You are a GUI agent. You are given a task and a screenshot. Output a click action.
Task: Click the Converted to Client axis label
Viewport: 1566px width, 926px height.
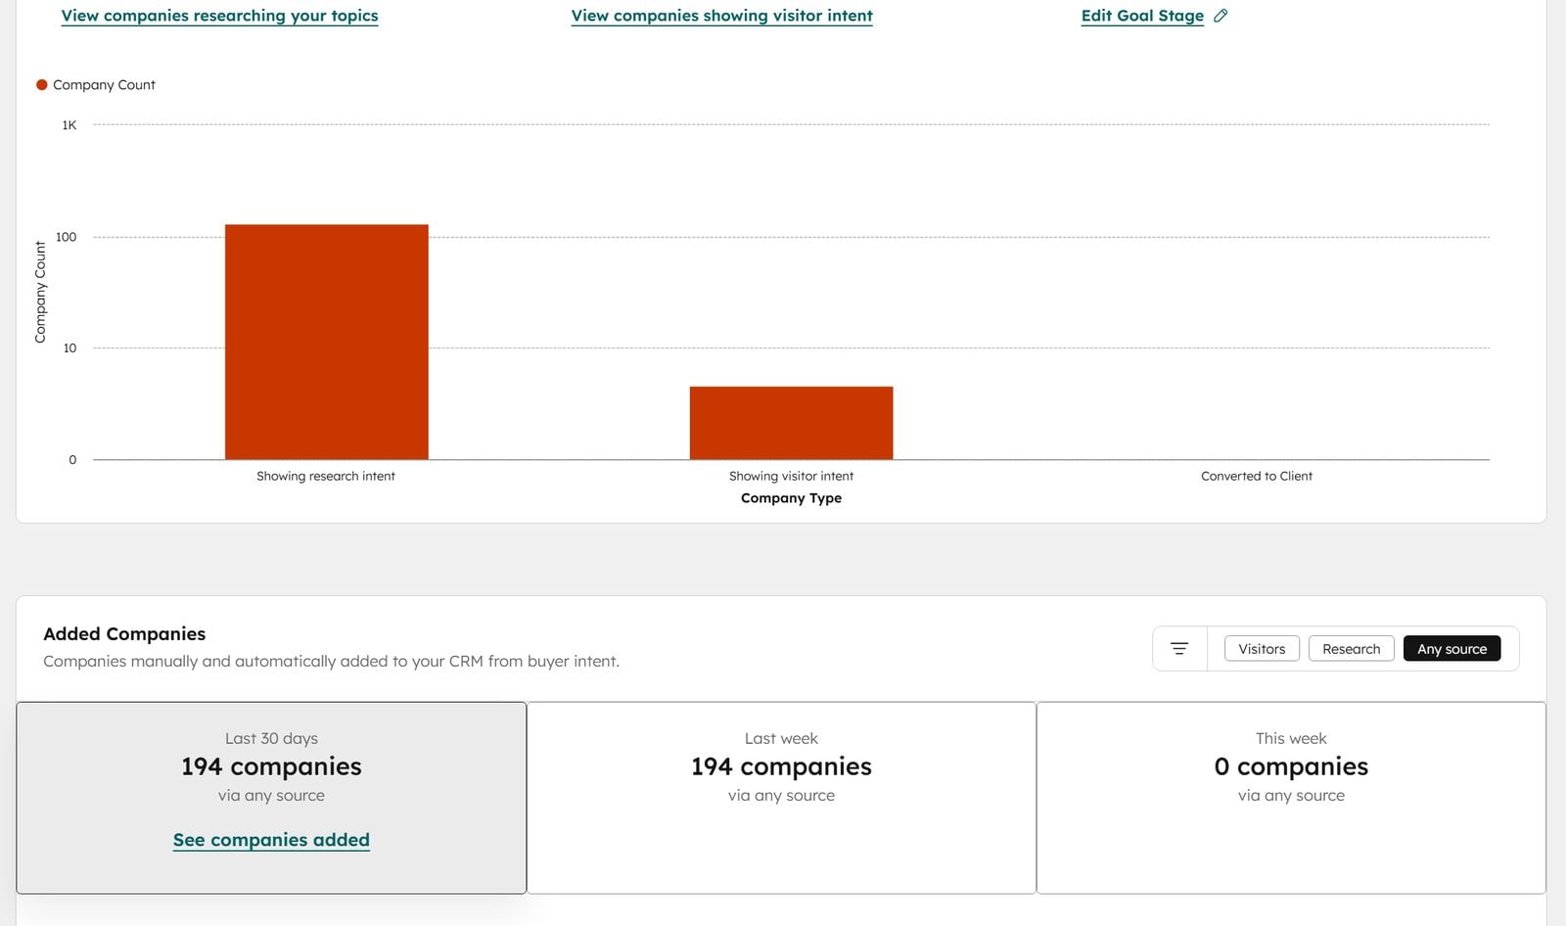pos(1257,476)
